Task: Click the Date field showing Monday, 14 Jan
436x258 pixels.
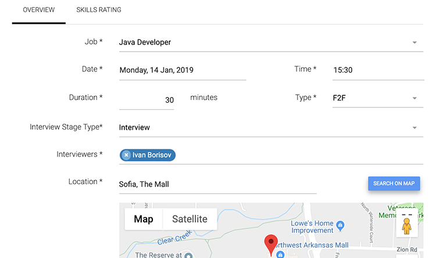Action: pyautogui.click(x=182, y=70)
